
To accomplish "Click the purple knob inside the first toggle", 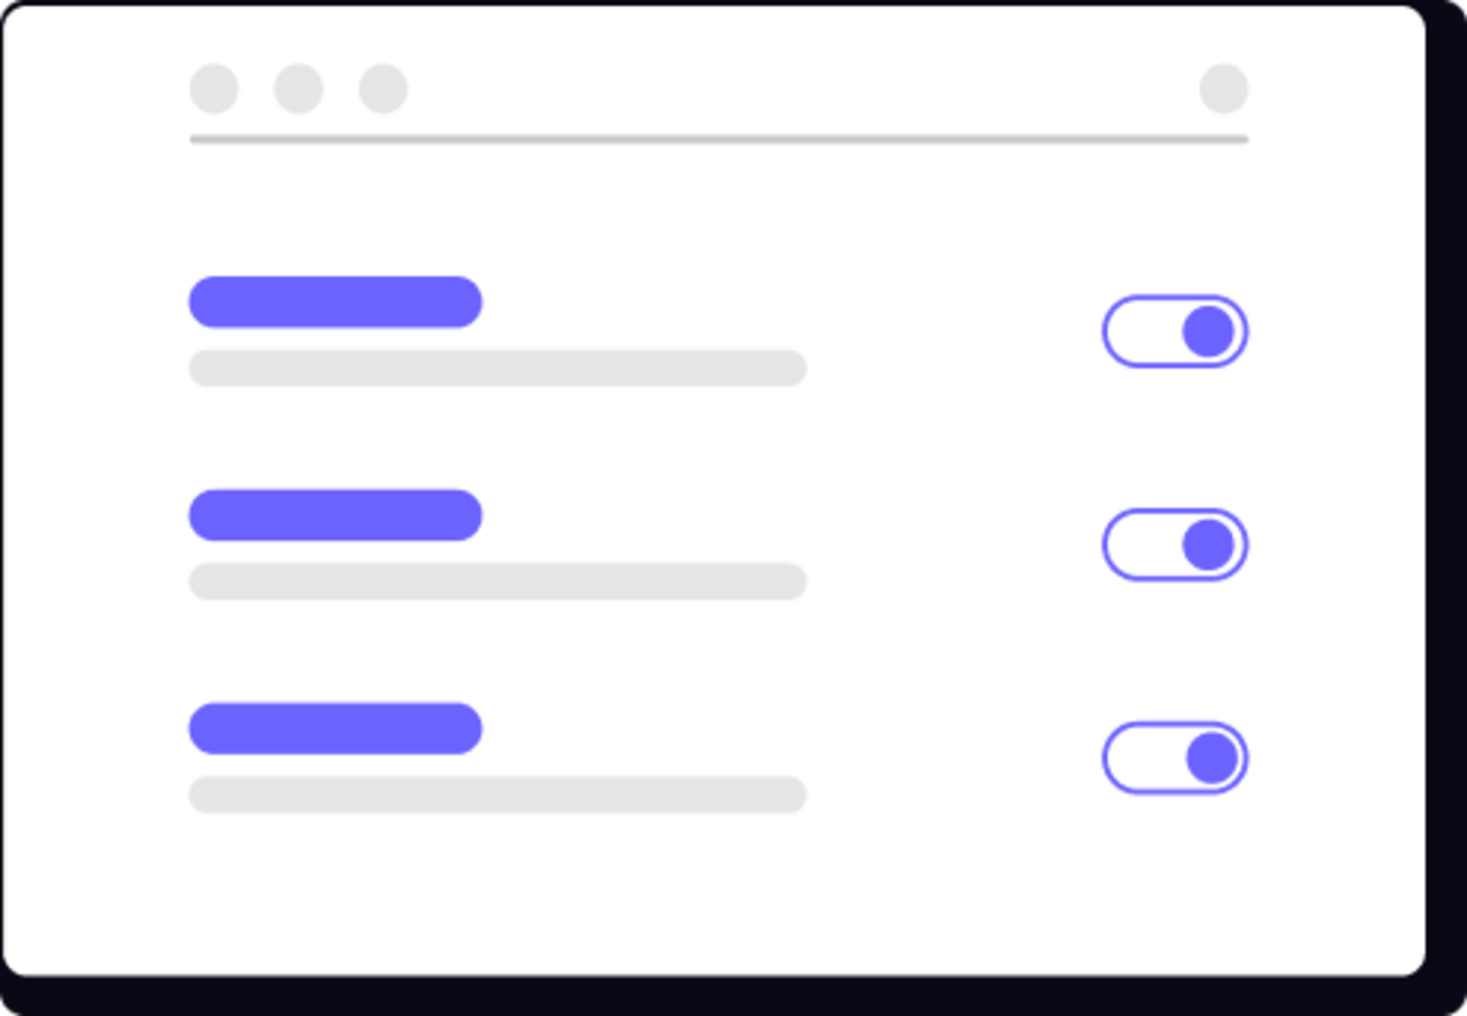I will [1208, 332].
